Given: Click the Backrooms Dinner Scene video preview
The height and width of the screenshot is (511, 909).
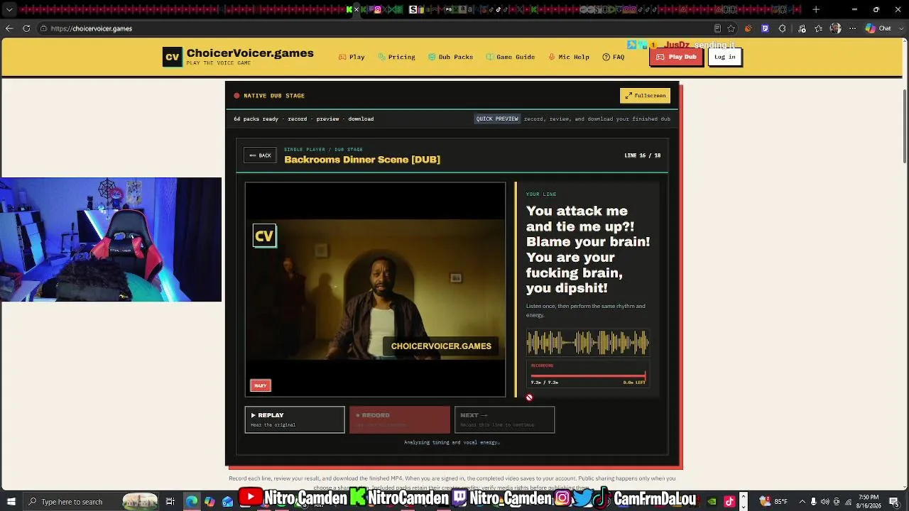Looking at the screenshot, I should point(375,290).
